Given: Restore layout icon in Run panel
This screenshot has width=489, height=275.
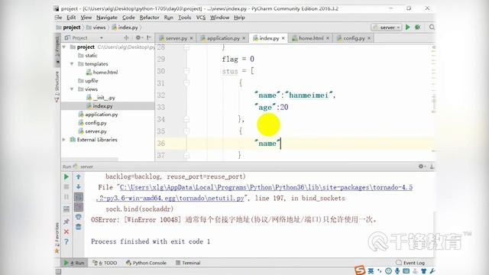Looking at the screenshot, I should tap(66, 209).
